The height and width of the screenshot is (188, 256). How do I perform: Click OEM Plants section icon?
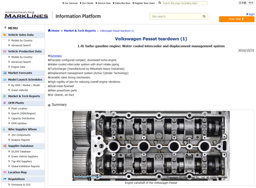pos(5,103)
